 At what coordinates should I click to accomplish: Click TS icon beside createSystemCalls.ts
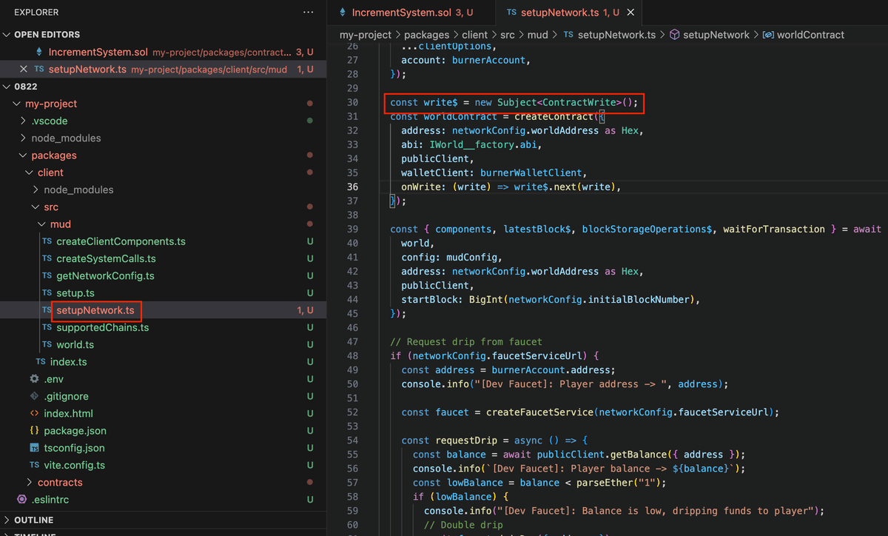(x=47, y=258)
